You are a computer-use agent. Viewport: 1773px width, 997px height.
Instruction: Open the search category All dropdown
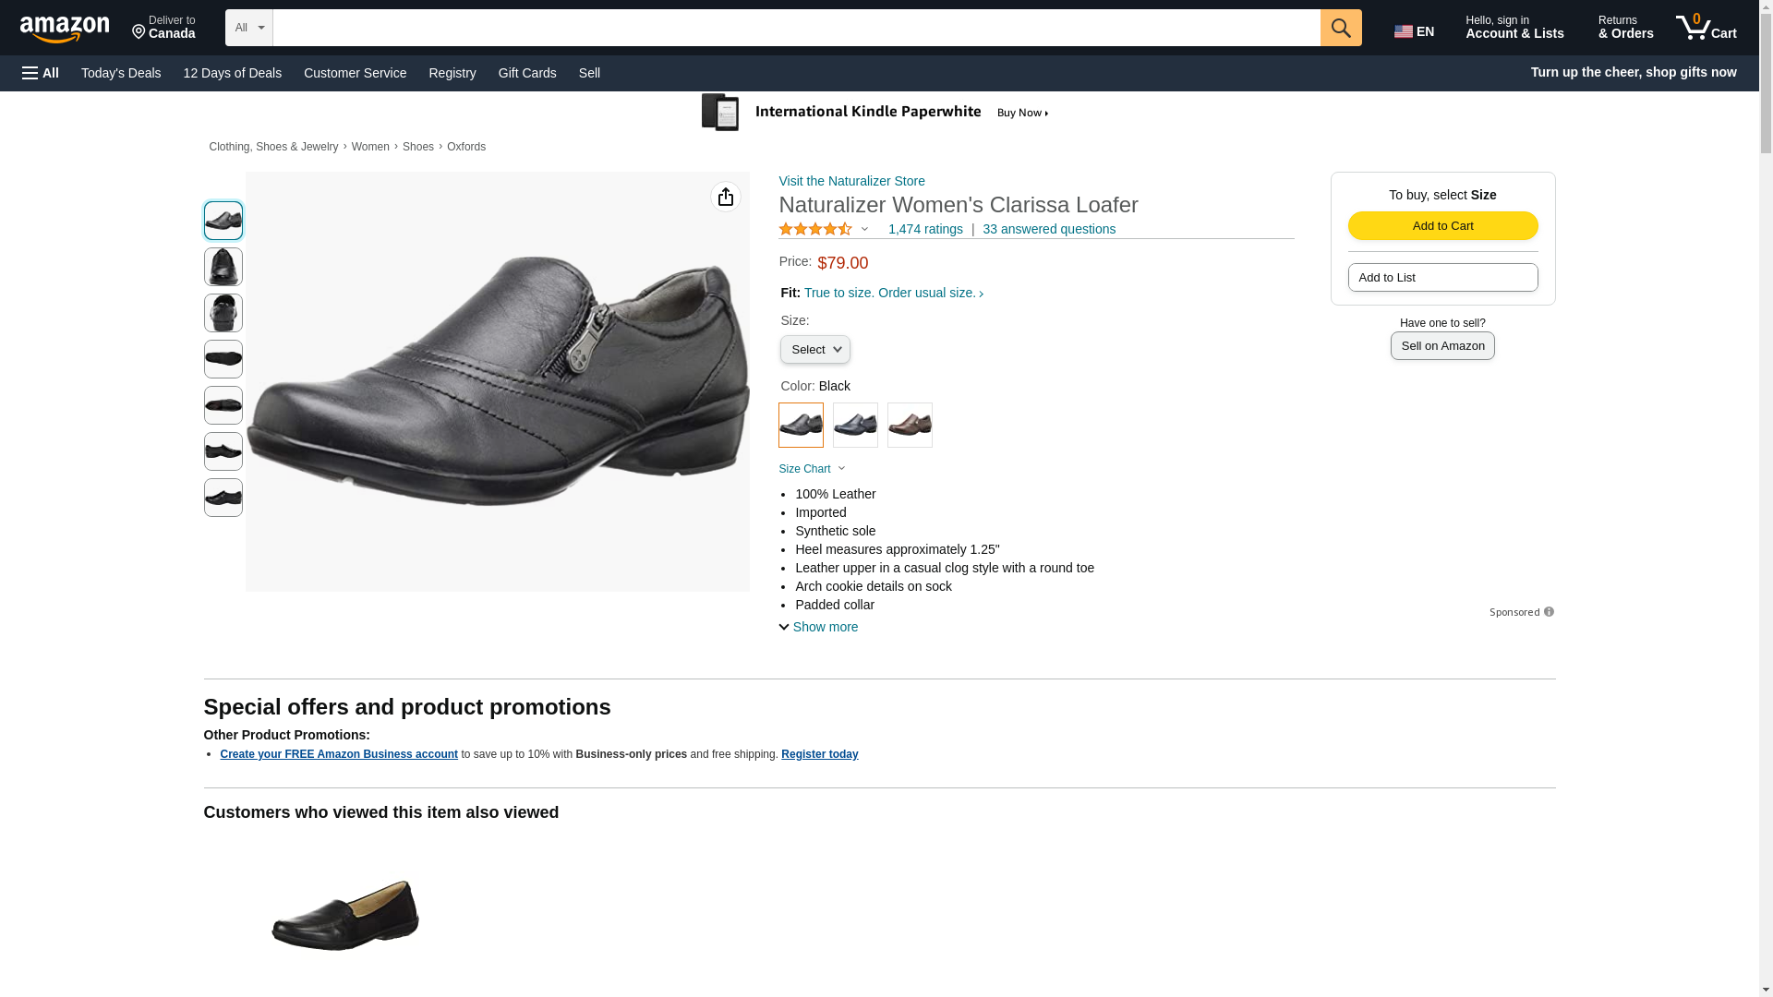pyautogui.click(x=248, y=28)
